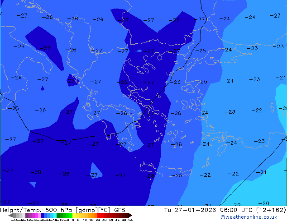Click the dark maroon arrow end of the scale
The image size is (287, 221).
click(130, 216)
